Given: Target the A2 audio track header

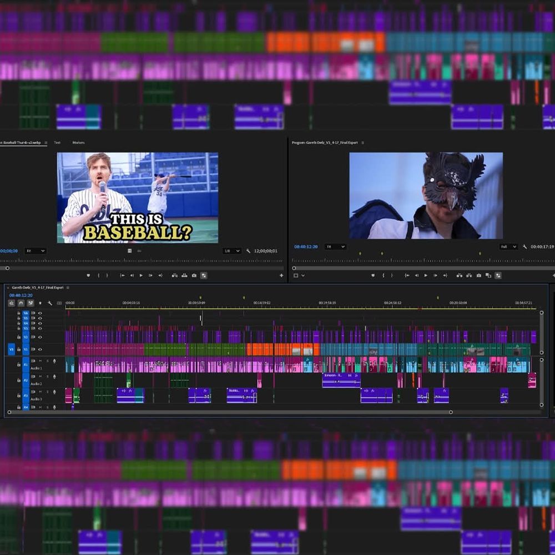Looking at the screenshot, I should click(26, 380).
